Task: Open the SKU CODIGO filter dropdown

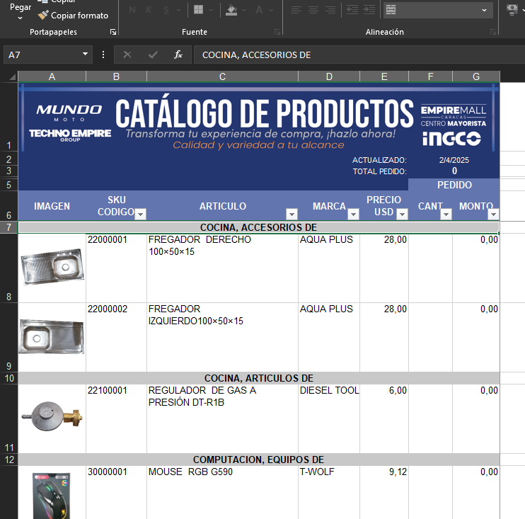Action: coord(140,214)
